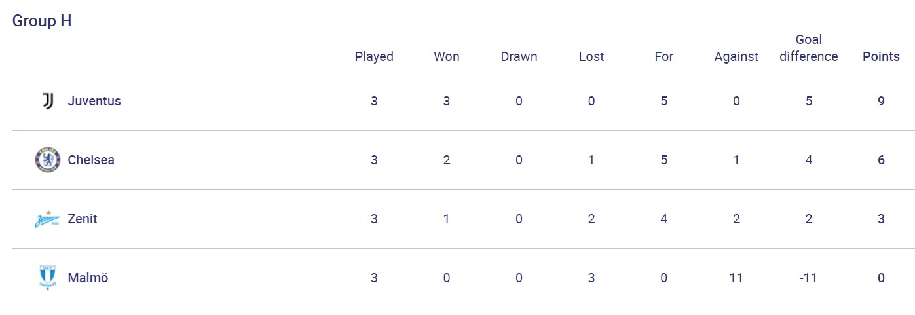Click Juventus points value 9
Screen dimensions: 915x315
tap(882, 101)
